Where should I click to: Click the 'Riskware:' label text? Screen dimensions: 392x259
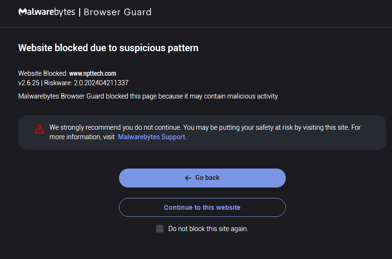click(58, 83)
